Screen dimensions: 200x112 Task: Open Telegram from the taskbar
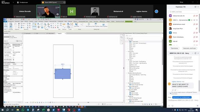[x=28, y=110]
